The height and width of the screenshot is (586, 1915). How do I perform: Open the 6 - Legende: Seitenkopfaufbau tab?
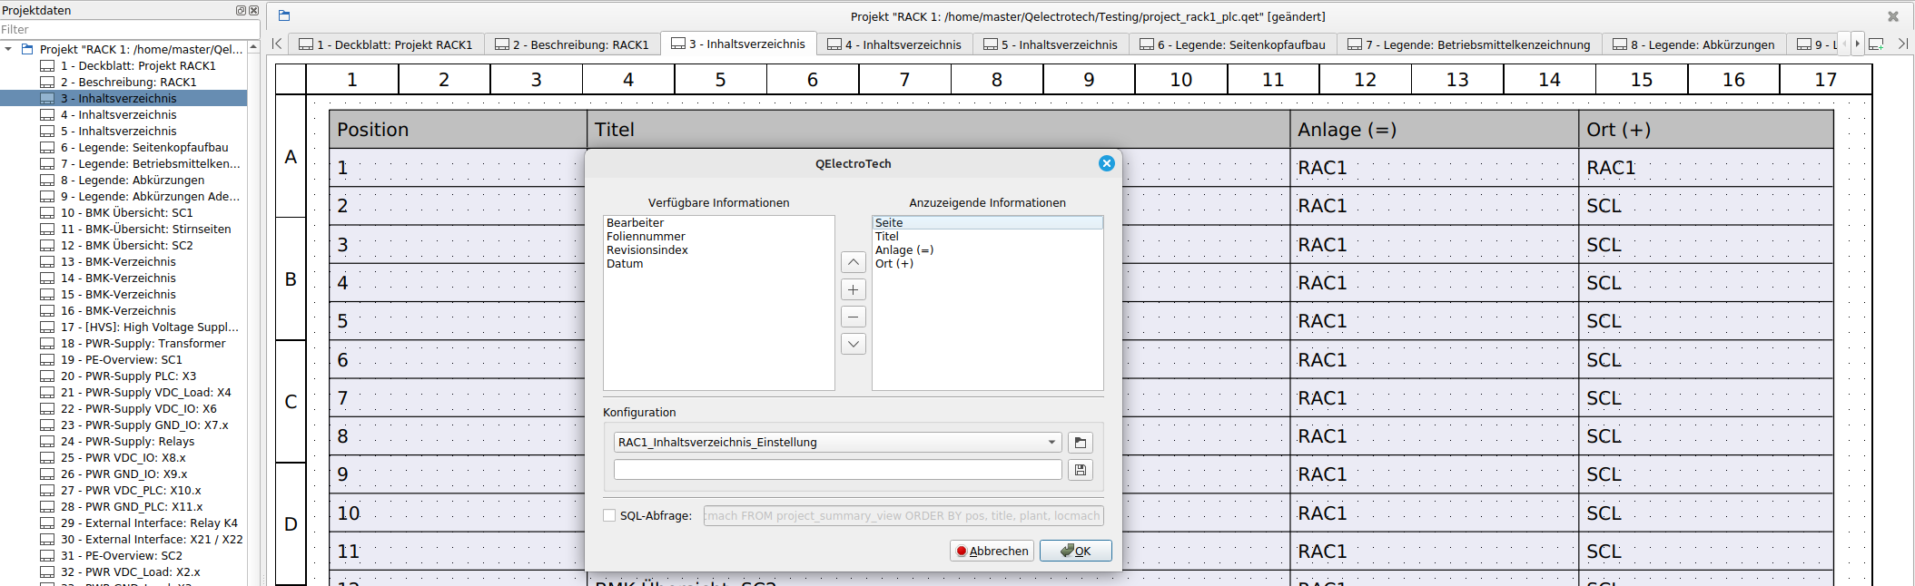(1232, 44)
